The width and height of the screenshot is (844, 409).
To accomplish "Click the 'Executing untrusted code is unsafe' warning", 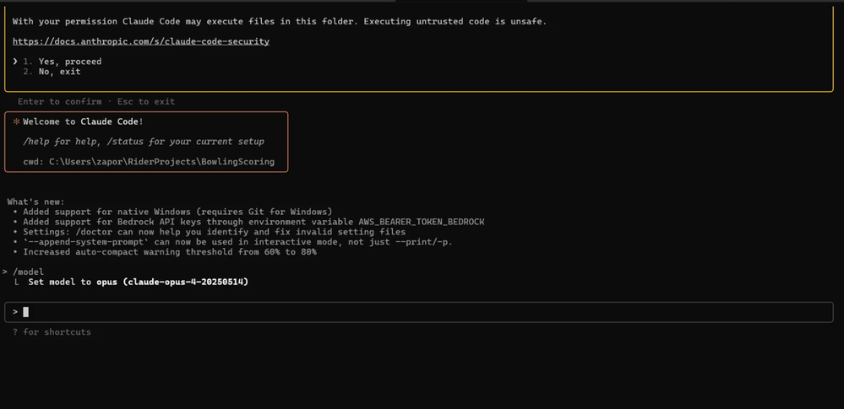I will click(455, 21).
